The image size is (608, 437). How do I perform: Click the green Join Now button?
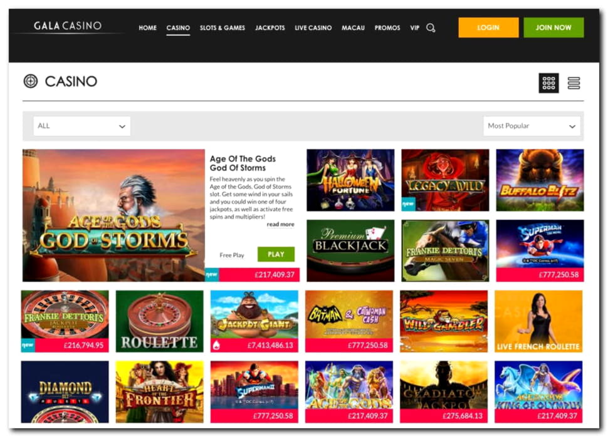click(553, 28)
